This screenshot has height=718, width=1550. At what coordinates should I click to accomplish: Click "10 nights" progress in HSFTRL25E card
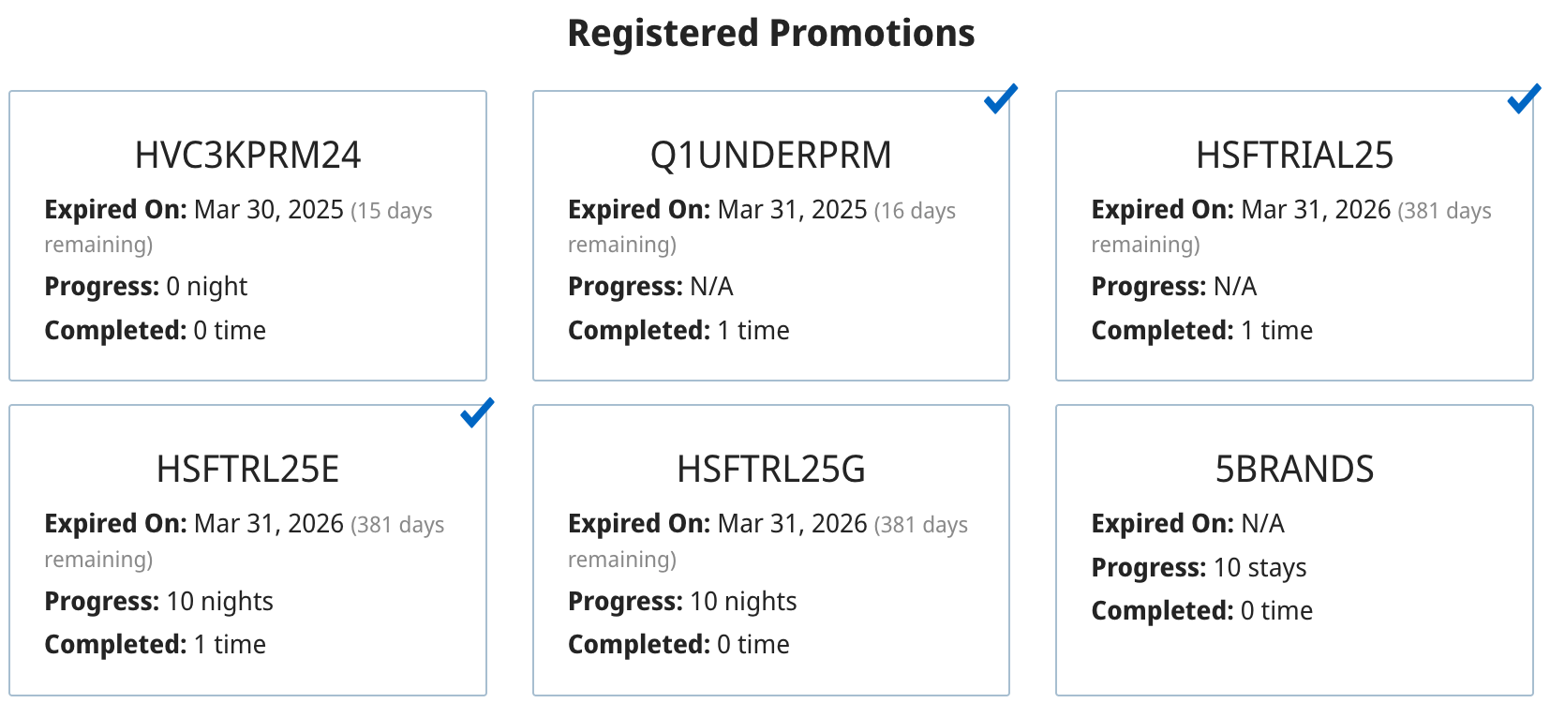coord(219,602)
